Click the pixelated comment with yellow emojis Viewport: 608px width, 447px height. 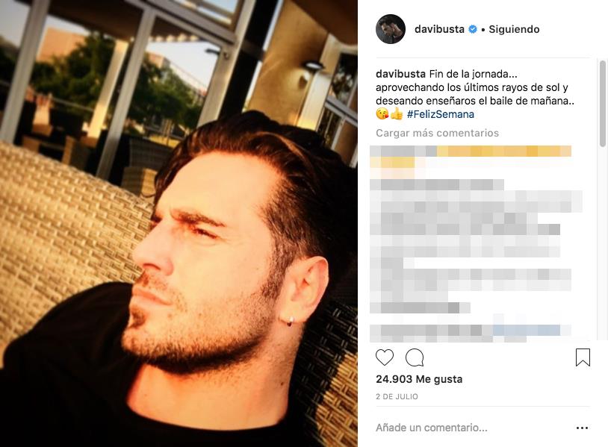(x=471, y=157)
